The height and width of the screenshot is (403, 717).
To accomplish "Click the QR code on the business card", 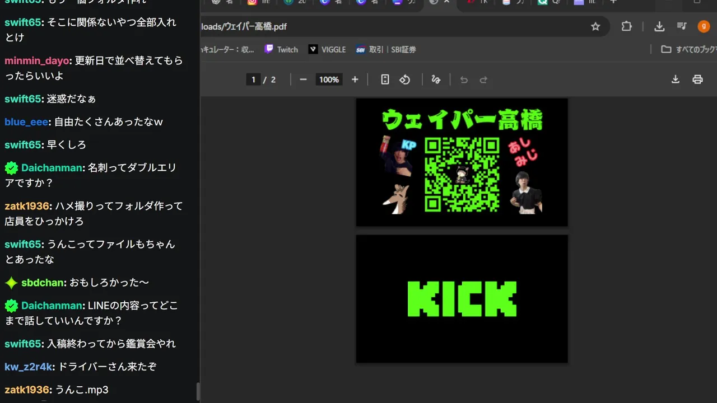I will coord(462,175).
